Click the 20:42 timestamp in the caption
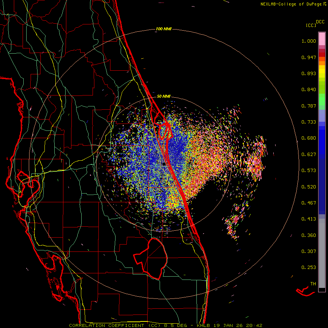 click(x=254, y=325)
